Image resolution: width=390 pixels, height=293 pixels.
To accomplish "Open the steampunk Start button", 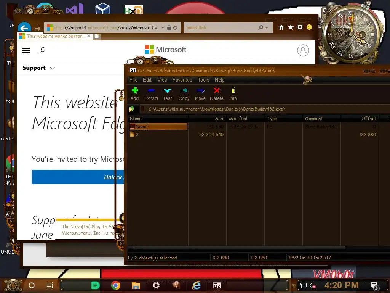I will coord(13,285).
